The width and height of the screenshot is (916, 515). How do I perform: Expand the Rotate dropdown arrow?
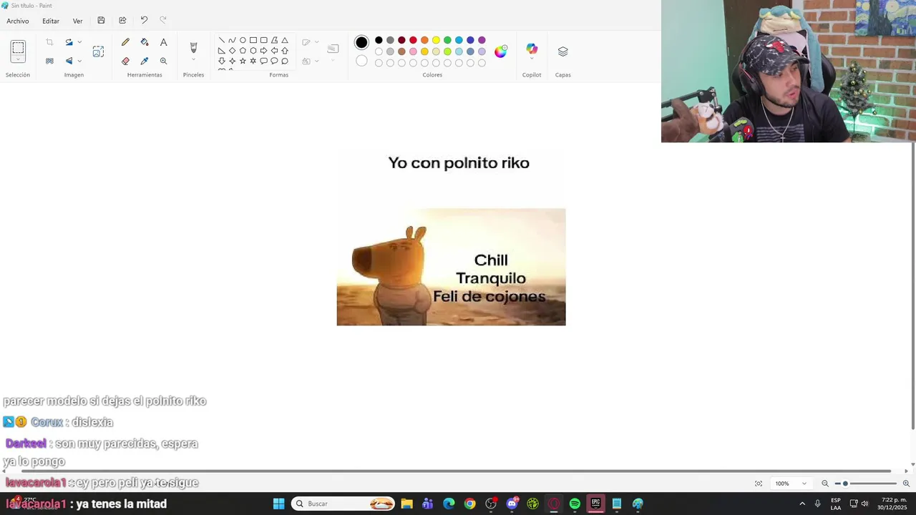point(79,42)
